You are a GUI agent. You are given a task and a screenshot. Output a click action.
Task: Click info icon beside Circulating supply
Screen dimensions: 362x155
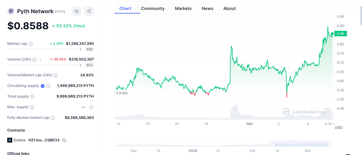(49, 86)
